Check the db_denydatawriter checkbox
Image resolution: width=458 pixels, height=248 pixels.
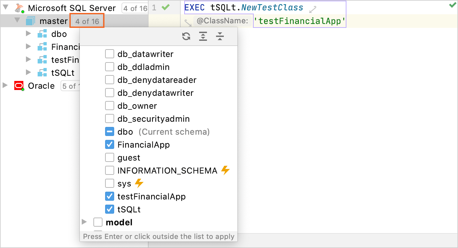click(x=110, y=93)
